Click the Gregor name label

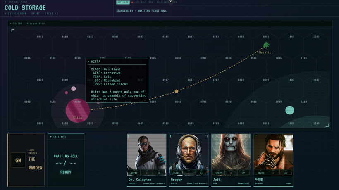(x=177, y=180)
